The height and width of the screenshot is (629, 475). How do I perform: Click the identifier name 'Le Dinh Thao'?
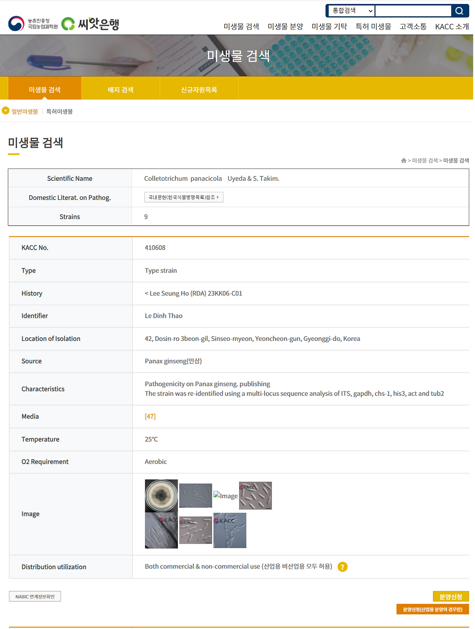click(164, 316)
